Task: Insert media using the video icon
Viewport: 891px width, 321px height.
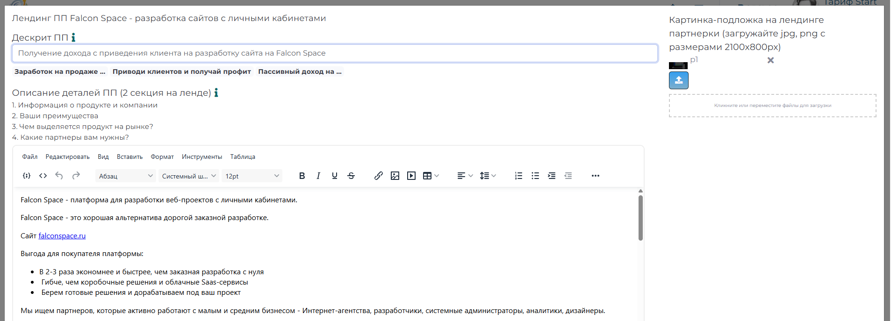Action: [x=411, y=176]
